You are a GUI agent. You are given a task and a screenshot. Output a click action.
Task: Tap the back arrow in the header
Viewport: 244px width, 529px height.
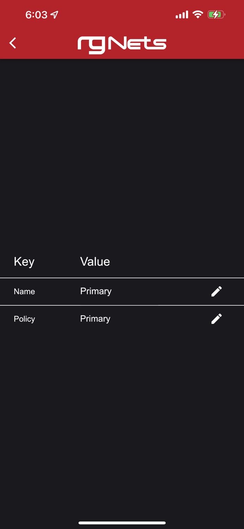pyautogui.click(x=12, y=43)
